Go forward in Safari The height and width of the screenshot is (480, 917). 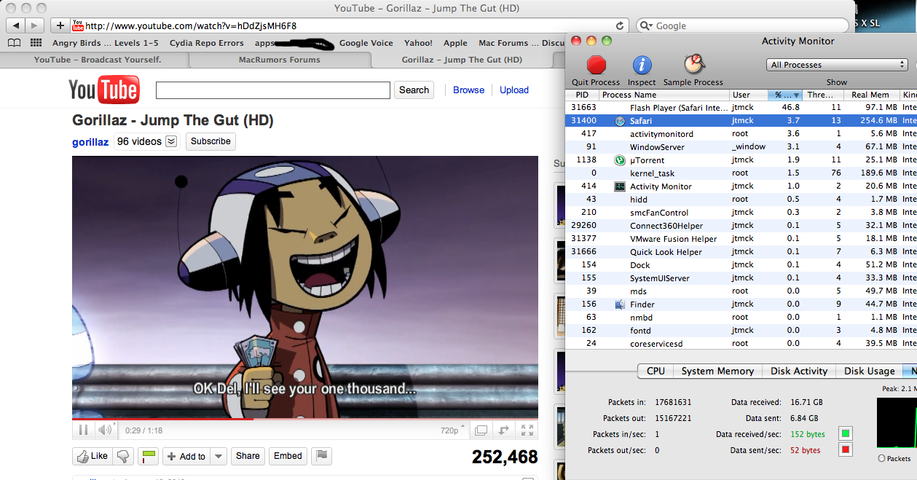point(35,25)
